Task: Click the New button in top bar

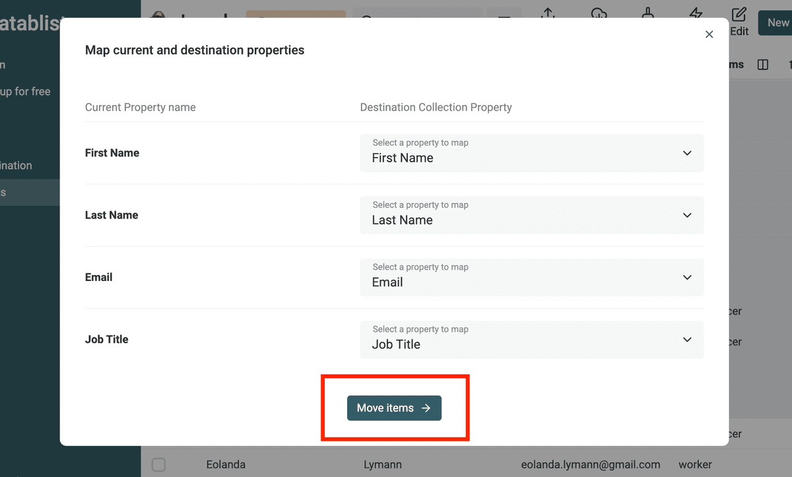Action: 775,22
